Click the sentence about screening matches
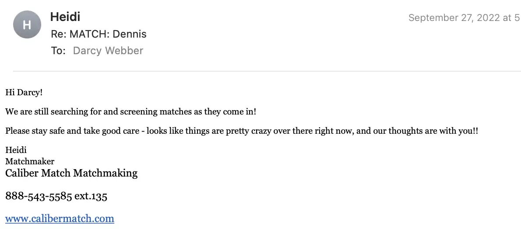521x229 pixels. [x=130, y=111]
